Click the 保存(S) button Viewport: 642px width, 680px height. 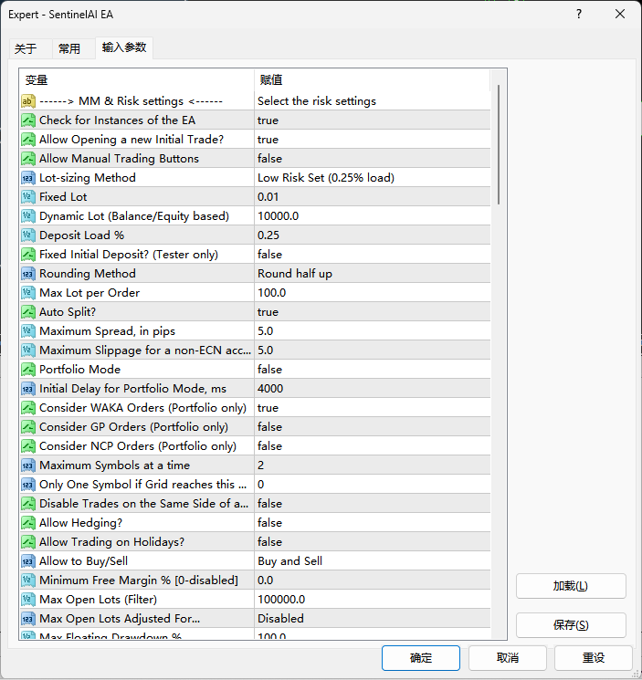tap(571, 625)
